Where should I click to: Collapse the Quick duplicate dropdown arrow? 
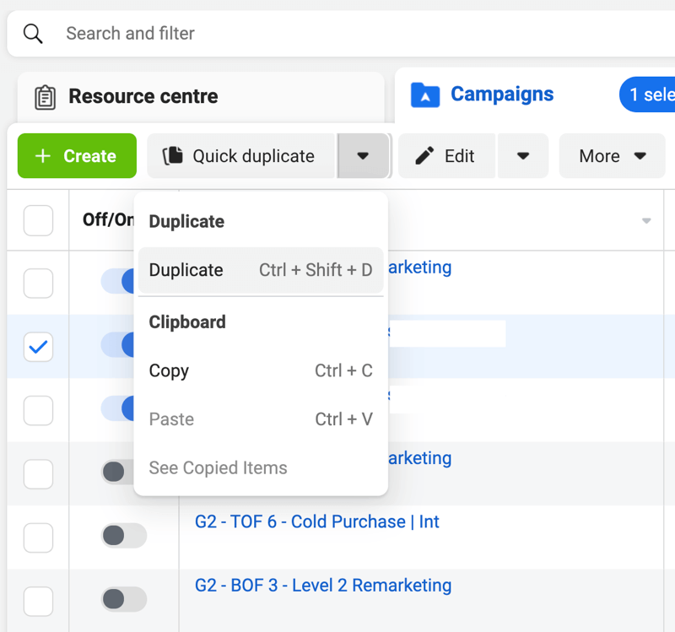point(363,156)
